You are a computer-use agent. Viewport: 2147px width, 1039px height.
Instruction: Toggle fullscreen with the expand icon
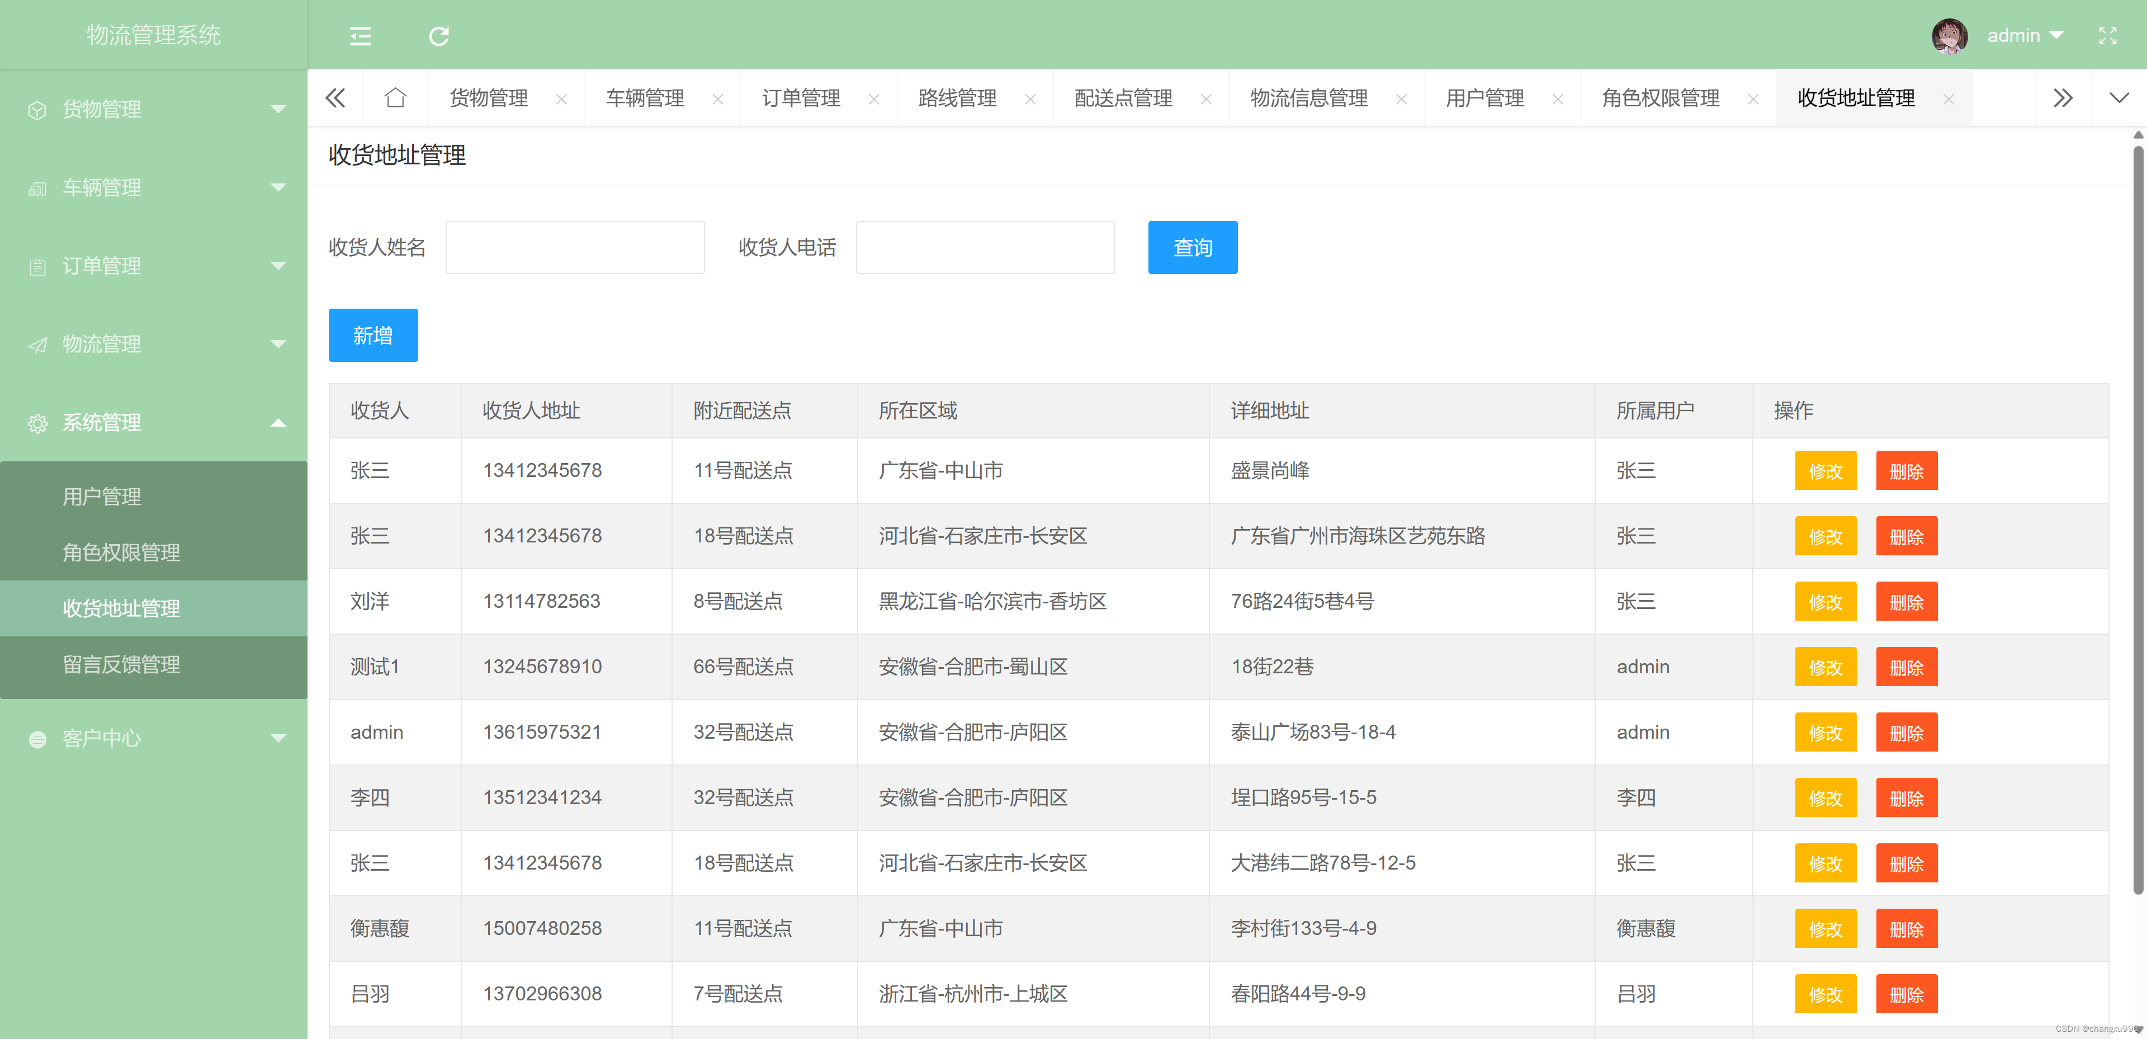point(2107,36)
